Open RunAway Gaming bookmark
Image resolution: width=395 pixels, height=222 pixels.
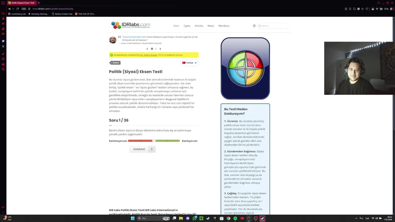pyautogui.click(x=38, y=14)
